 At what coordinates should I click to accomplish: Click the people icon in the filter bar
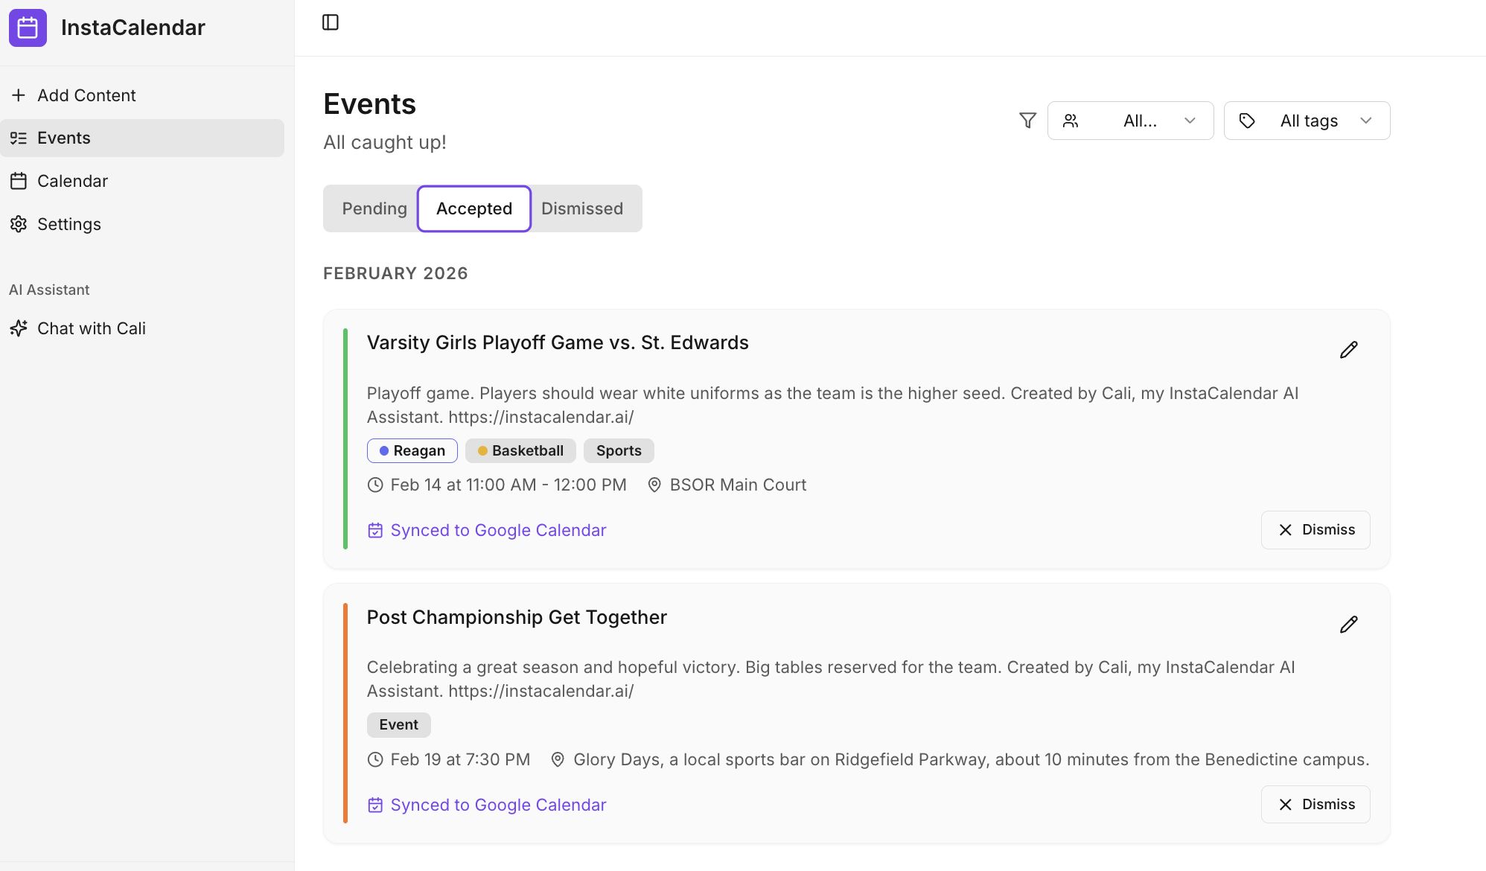[x=1072, y=120]
